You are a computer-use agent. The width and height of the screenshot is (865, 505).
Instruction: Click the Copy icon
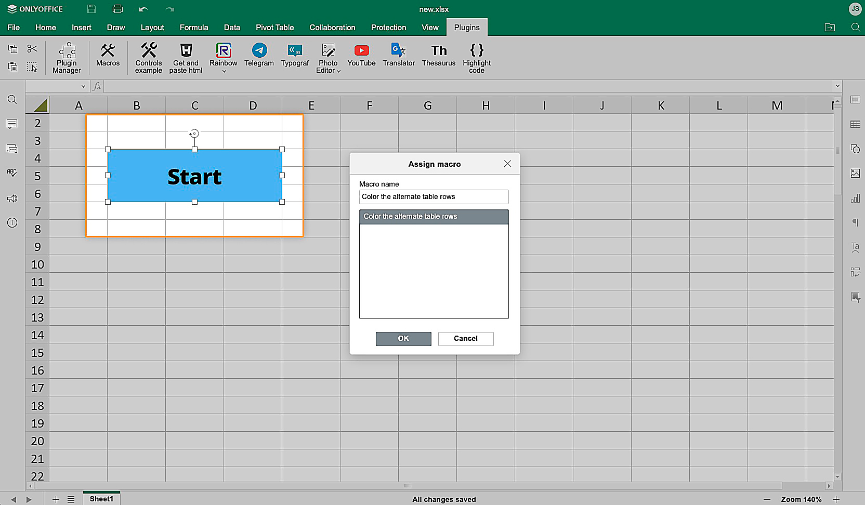[13, 49]
